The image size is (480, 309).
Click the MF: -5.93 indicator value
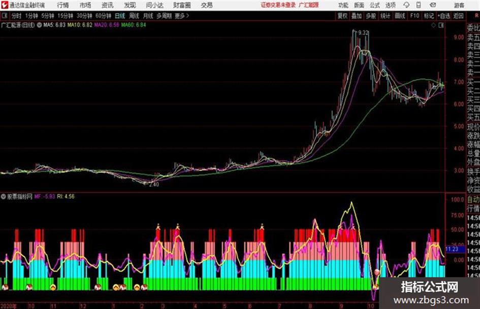45,196
